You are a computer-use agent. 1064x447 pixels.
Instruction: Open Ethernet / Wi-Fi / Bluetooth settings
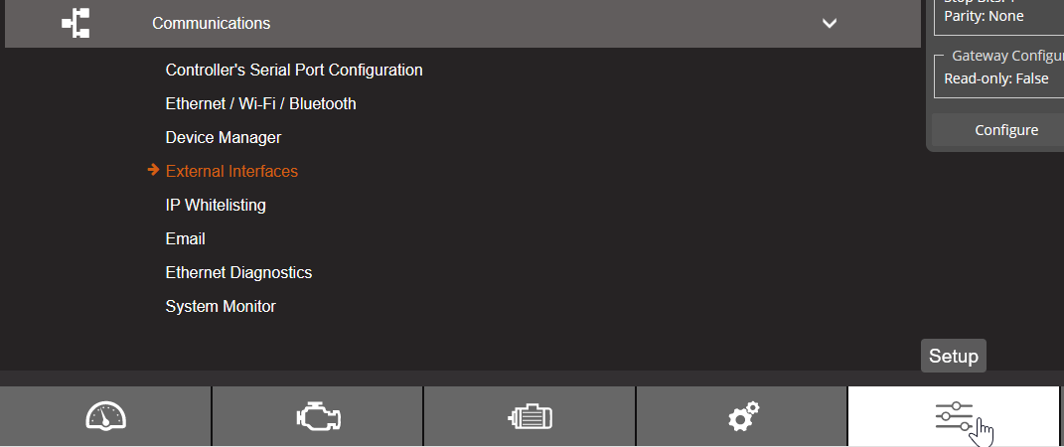[x=260, y=104]
